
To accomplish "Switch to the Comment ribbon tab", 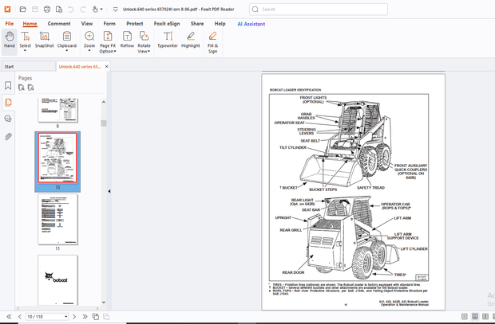I will pos(59,24).
